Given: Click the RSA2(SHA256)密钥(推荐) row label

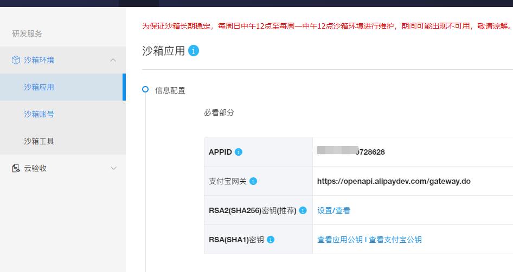Looking at the screenshot, I should [253, 211].
